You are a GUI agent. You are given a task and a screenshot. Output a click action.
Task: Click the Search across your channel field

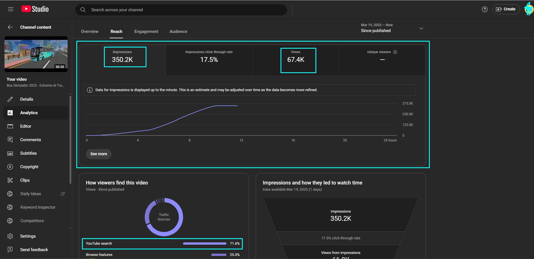click(x=181, y=10)
